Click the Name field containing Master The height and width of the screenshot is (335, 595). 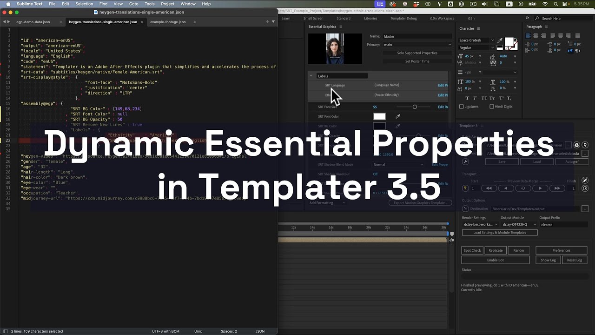417,36
